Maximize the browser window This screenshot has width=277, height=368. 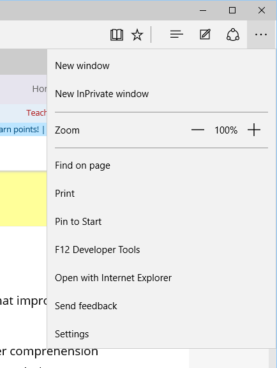tap(232, 10)
